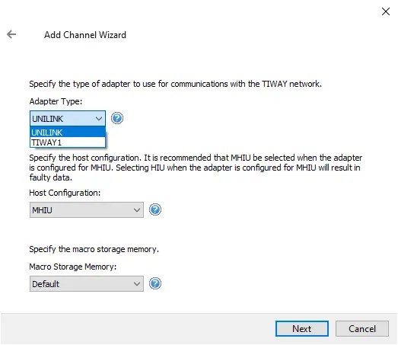The image size is (398, 345).
Task: Open help for Adapter Type
Action: click(117, 118)
